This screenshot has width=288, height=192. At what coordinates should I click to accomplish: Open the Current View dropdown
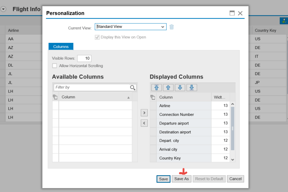pyautogui.click(x=163, y=27)
